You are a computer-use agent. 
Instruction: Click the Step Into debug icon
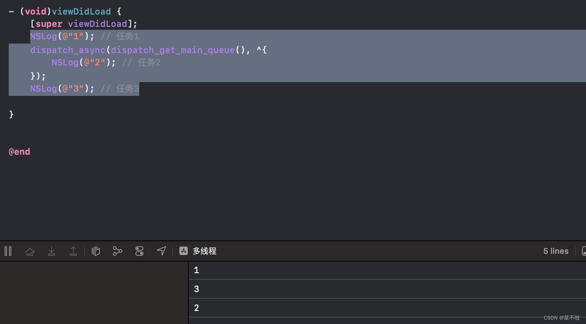tap(52, 251)
